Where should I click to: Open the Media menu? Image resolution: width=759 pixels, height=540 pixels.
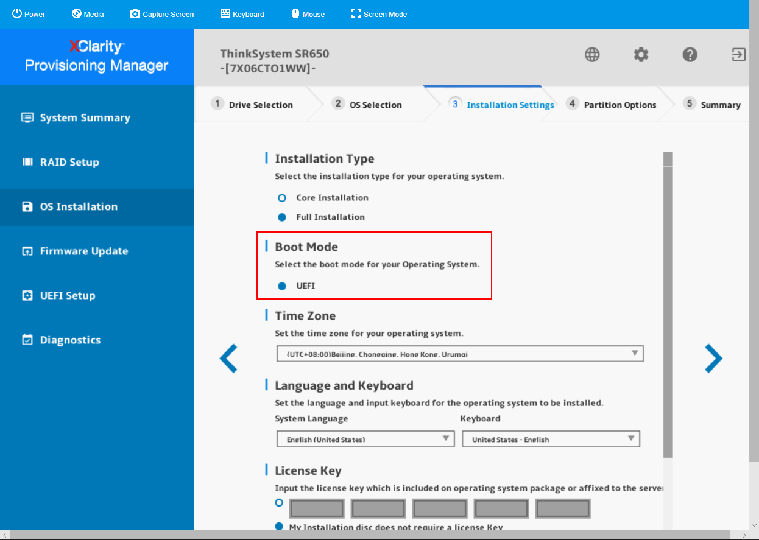[88, 14]
